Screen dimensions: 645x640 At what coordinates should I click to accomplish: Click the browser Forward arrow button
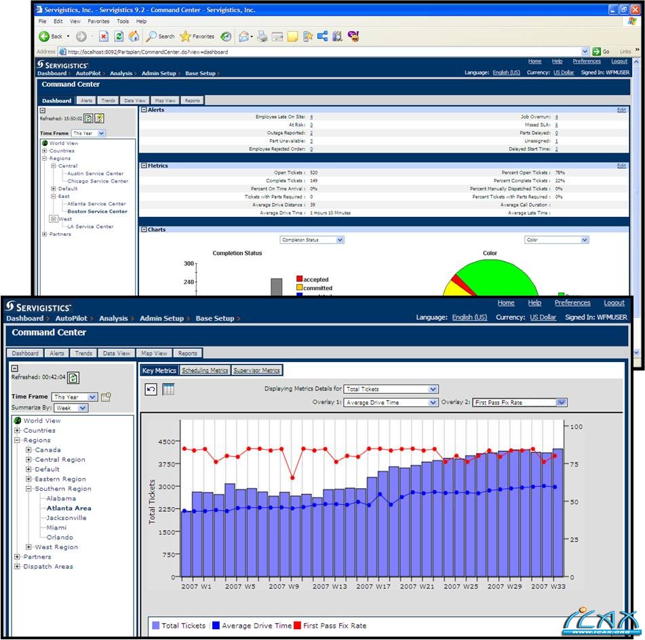tap(81, 37)
